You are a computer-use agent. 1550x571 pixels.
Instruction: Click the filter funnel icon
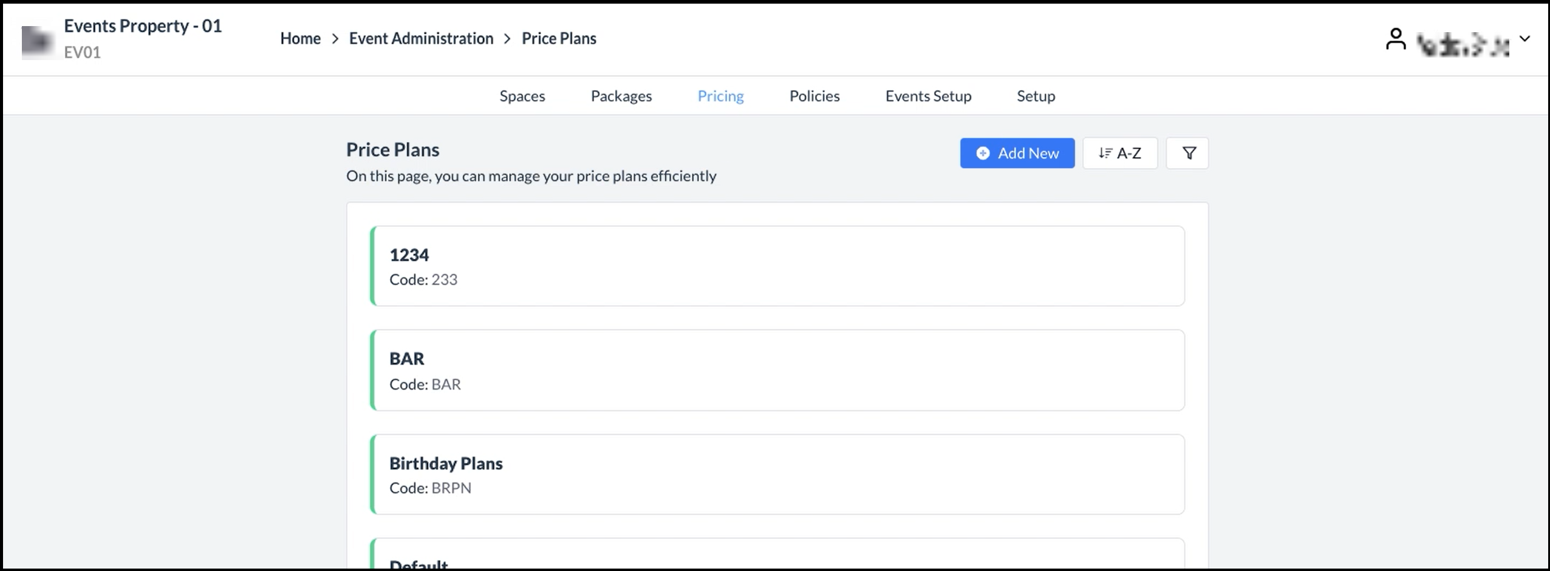coord(1188,153)
